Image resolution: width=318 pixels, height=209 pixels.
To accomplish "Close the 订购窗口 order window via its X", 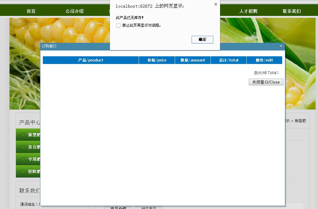I will point(281,46).
